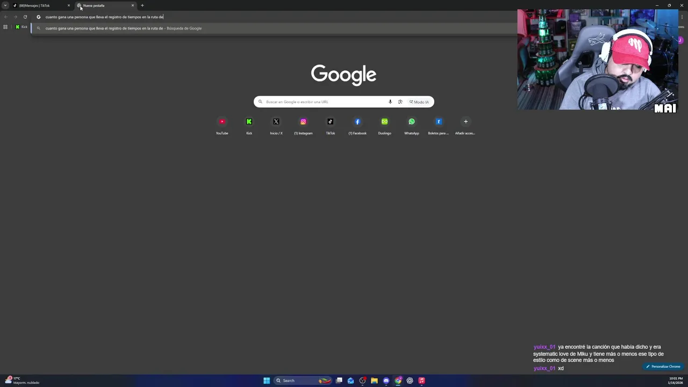Click the taskbar Search box
Screen dimensions: 688x387
(x=303, y=381)
